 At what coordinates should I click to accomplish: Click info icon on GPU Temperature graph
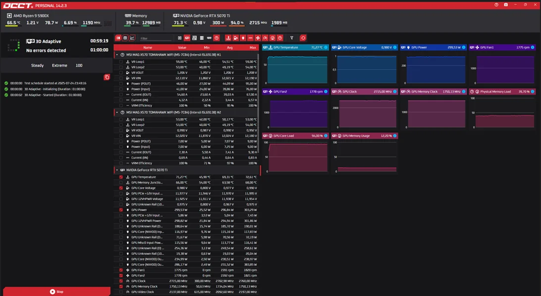point(326,48)
